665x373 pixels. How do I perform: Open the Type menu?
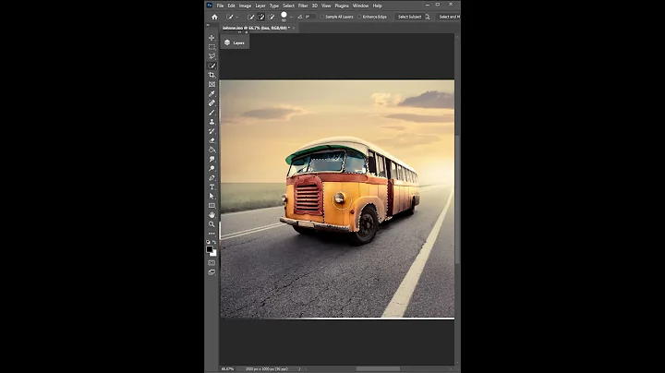(274, 6)
